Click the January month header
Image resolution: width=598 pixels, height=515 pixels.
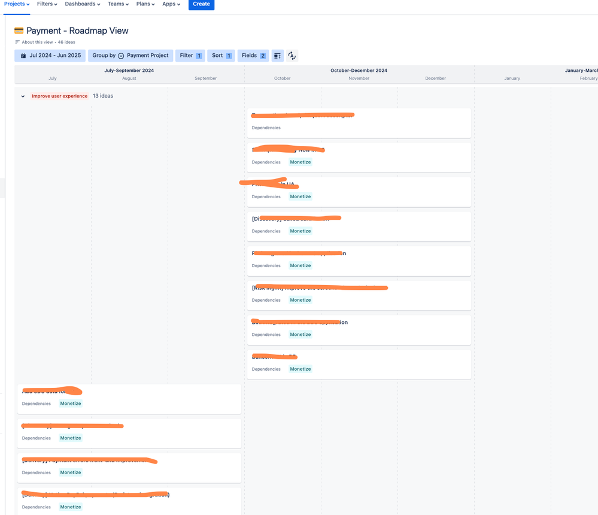pos(512,78)
